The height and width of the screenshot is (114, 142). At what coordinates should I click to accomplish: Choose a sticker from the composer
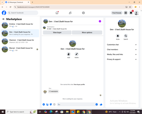(x=51, y=105)
